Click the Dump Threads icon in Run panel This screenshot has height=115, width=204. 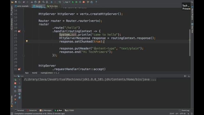(x=15, y=91)
